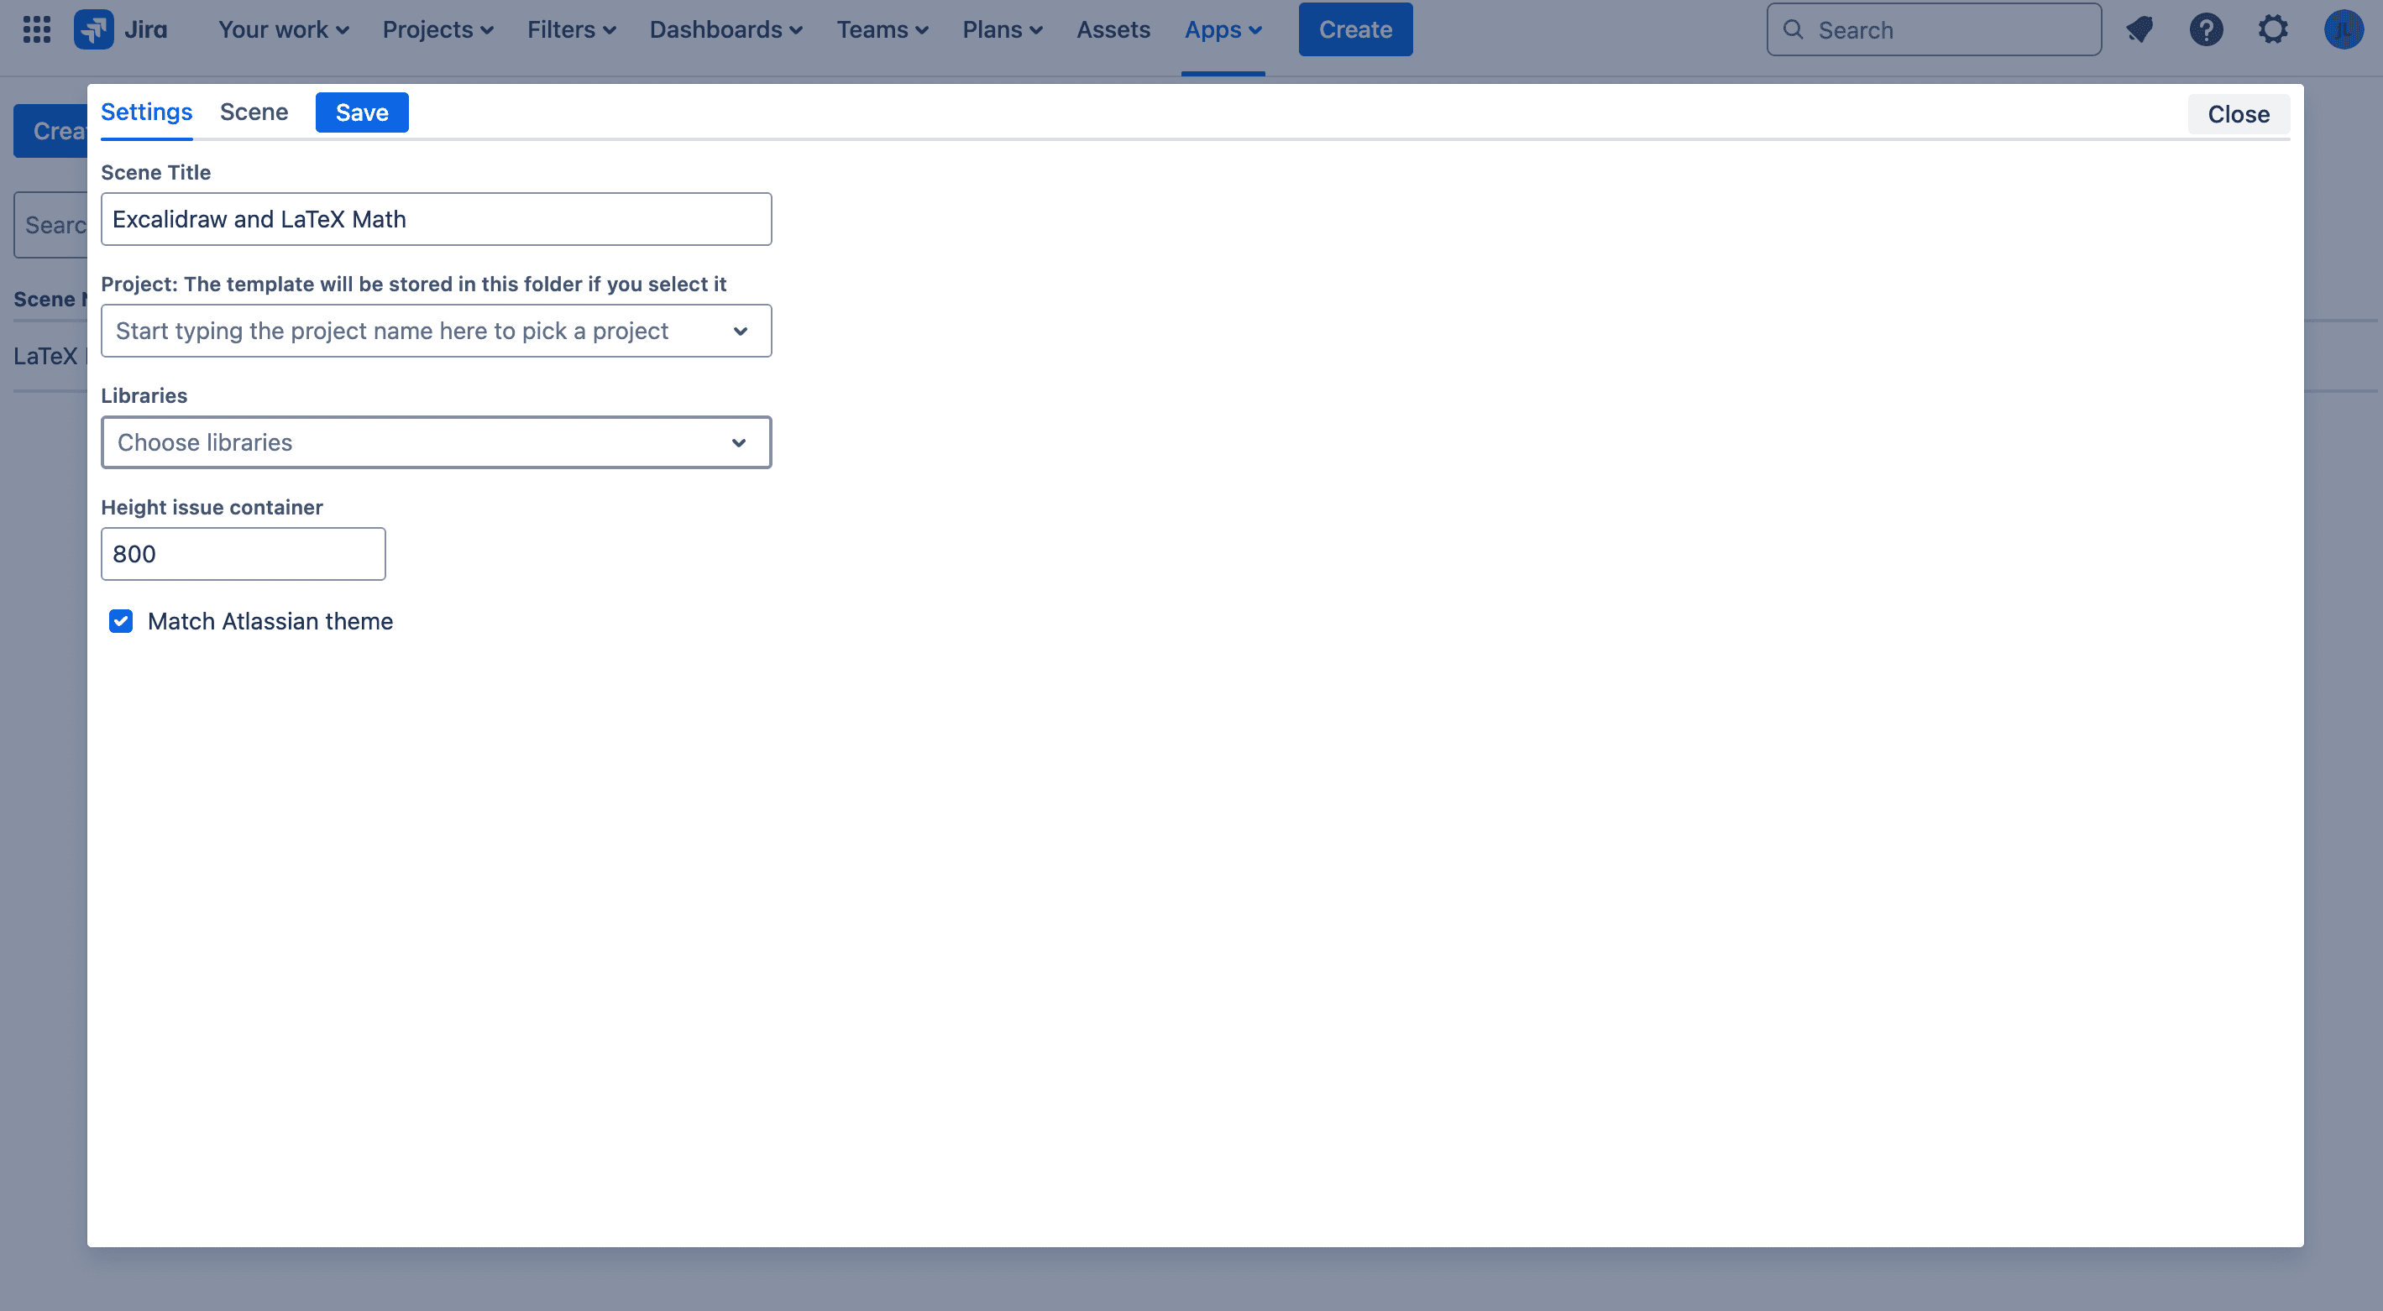
Task: Click the Close button in dialog
Action: (2238, 115)
